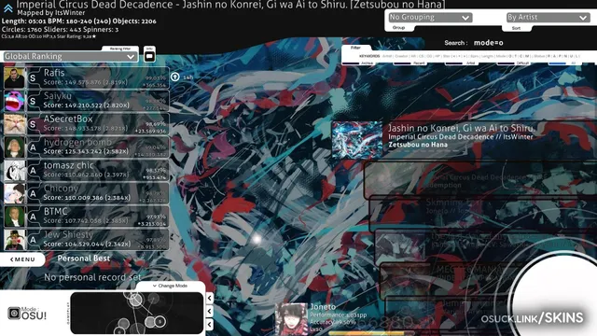Click the A rank badge on tomasz chic's score
Image resolution: width=597 pixels, height=336 pixels.
click(x=34, y=171)
